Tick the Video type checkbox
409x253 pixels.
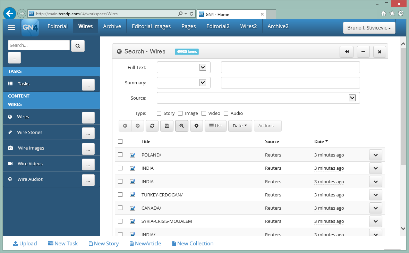(x=204, y=113)
